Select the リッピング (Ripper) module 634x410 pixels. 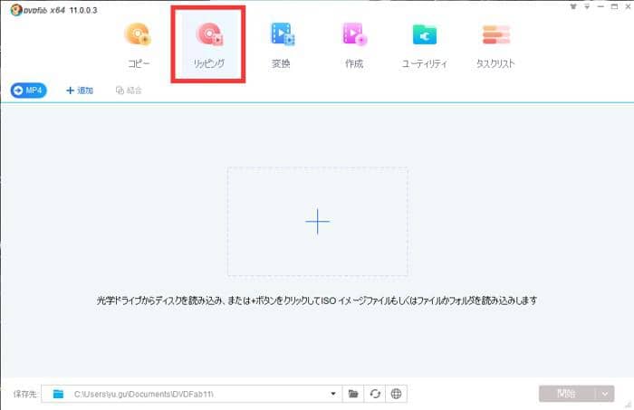click(208, 45)
